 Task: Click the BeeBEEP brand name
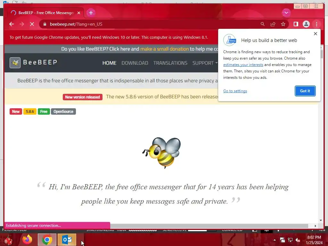[40, 62]
